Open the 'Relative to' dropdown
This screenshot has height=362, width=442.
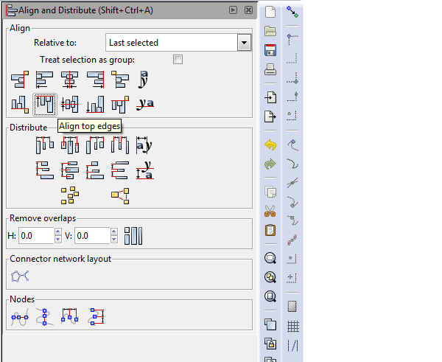click(x=245, y=43)
